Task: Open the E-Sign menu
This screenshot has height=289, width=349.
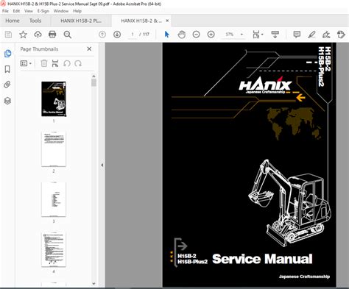Action: 43,11
